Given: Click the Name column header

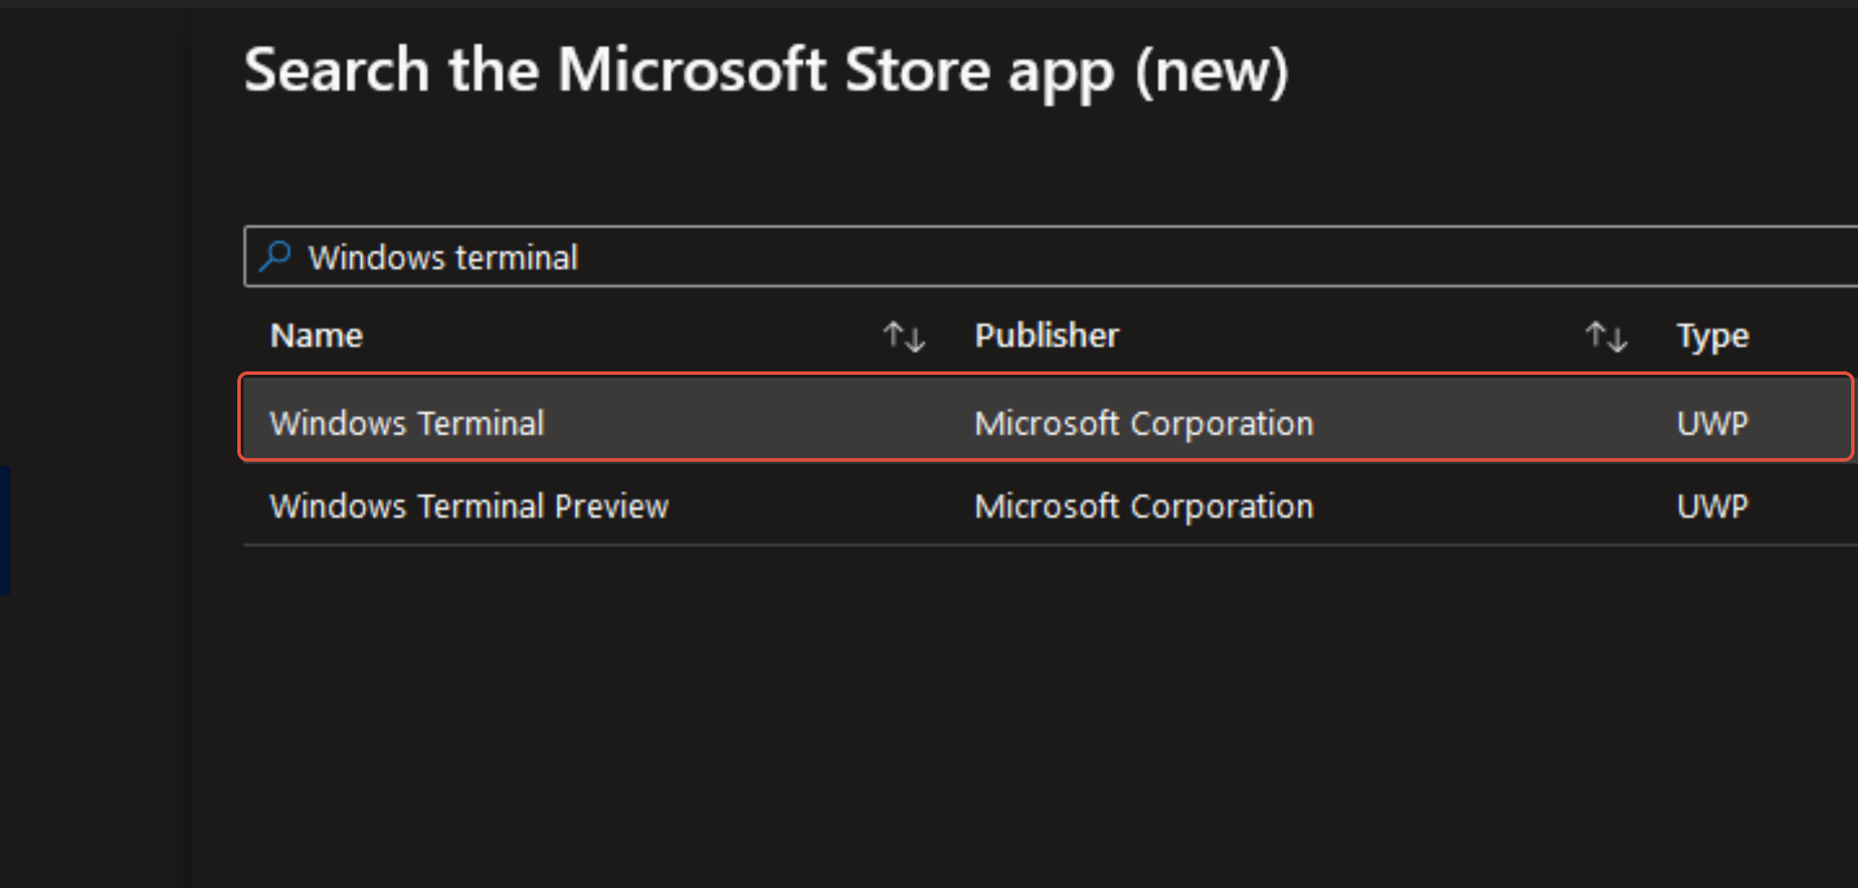Looking at the screenshot, I should (316, 335).
